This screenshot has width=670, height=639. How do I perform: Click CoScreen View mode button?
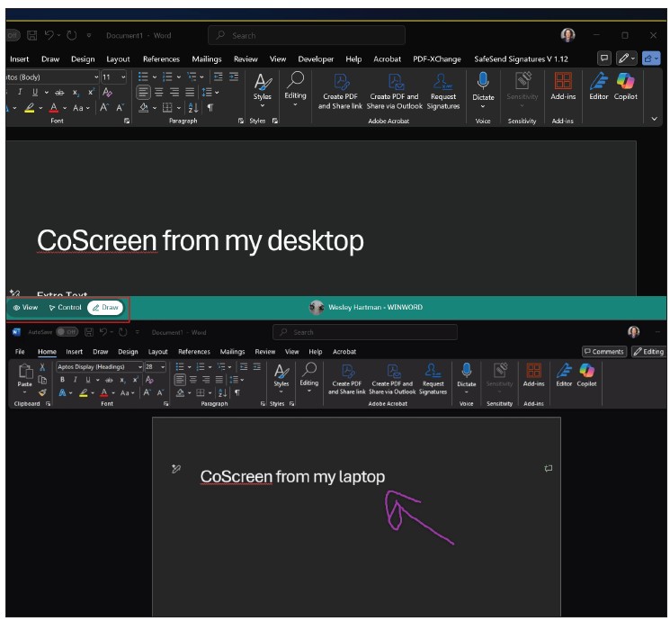pos(25,308)
